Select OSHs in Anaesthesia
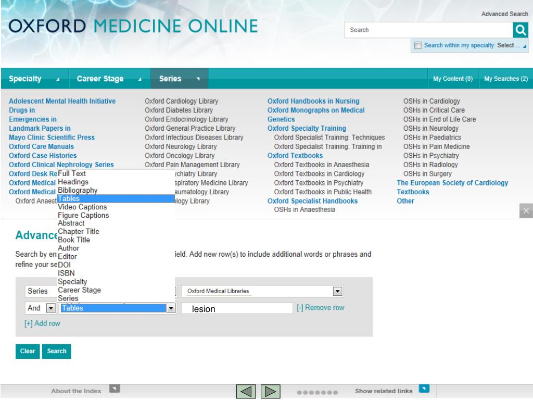Screen dimensions: 533x400 tap(304, 209)
